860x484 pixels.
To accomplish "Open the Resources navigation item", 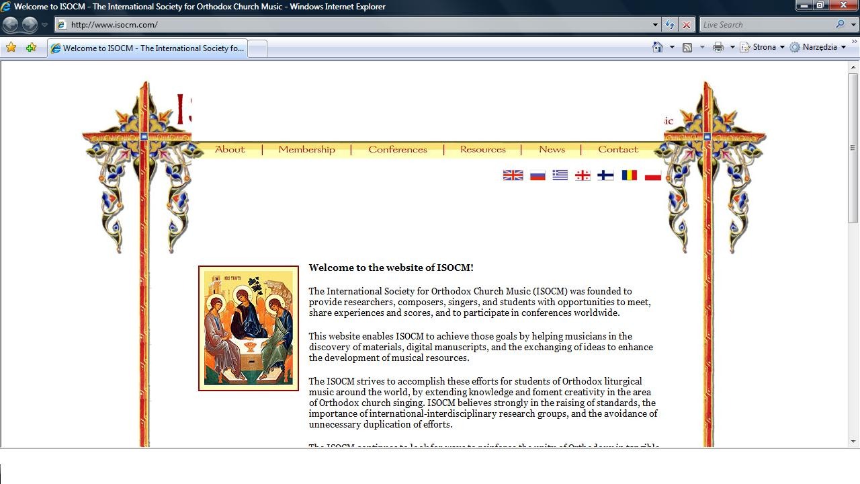I will point(483,149).
